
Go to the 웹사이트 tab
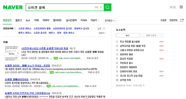[57, 20]
